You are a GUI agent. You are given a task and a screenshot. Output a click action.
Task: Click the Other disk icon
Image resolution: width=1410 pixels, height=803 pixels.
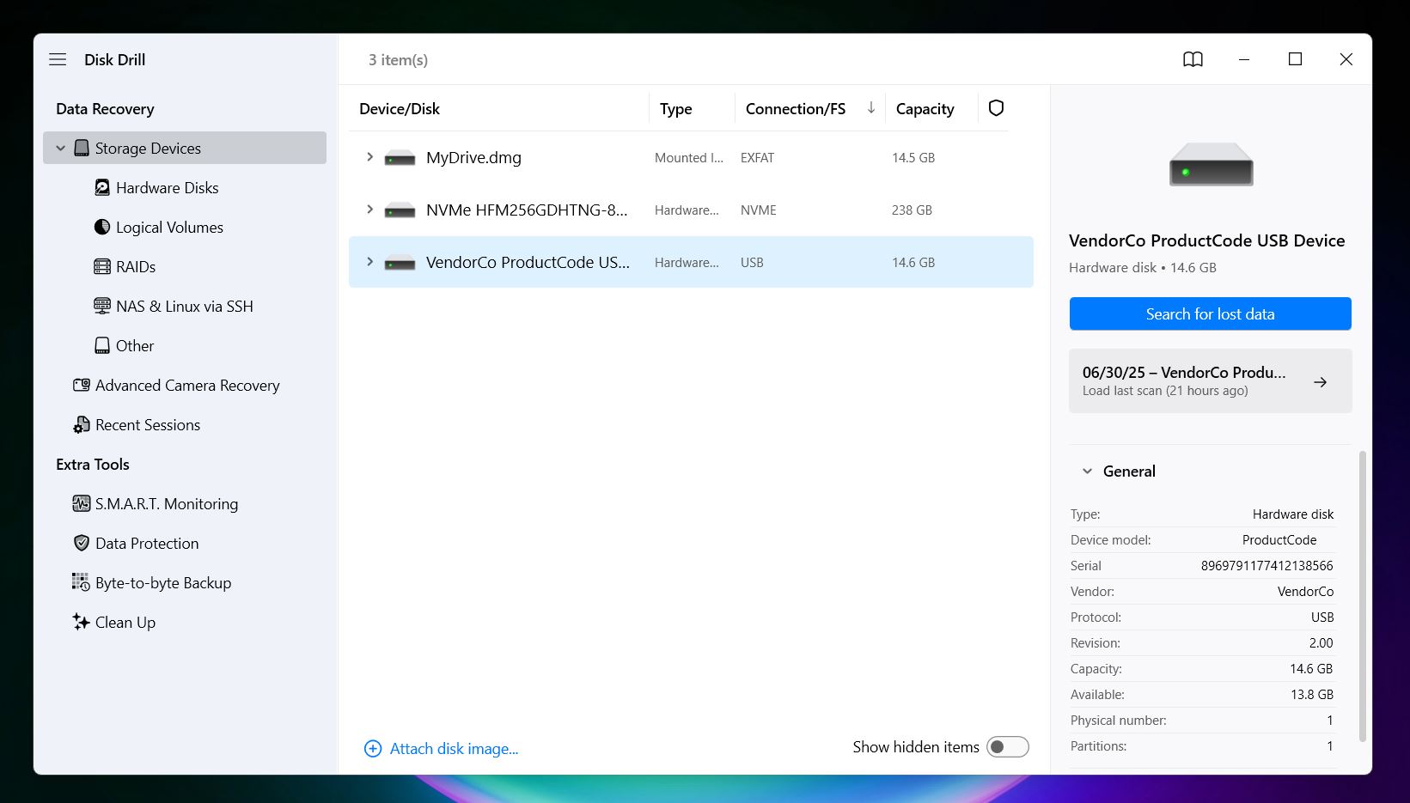(102, 345)
